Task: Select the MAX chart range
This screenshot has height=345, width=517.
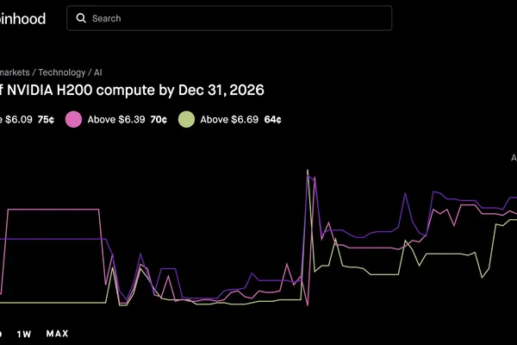Action: pos(58,334)
